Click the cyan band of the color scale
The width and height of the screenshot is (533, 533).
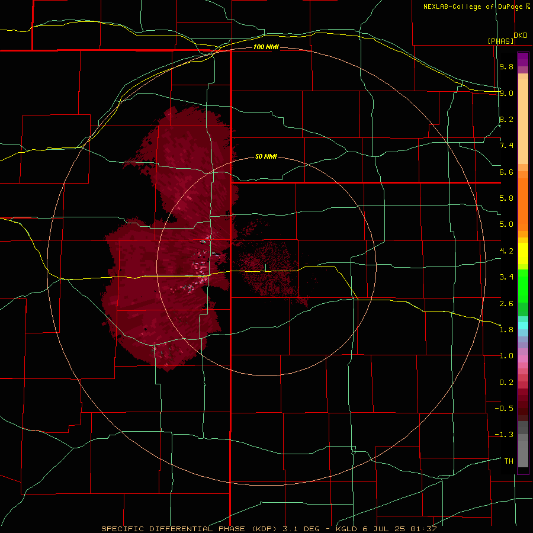[523, 326]
